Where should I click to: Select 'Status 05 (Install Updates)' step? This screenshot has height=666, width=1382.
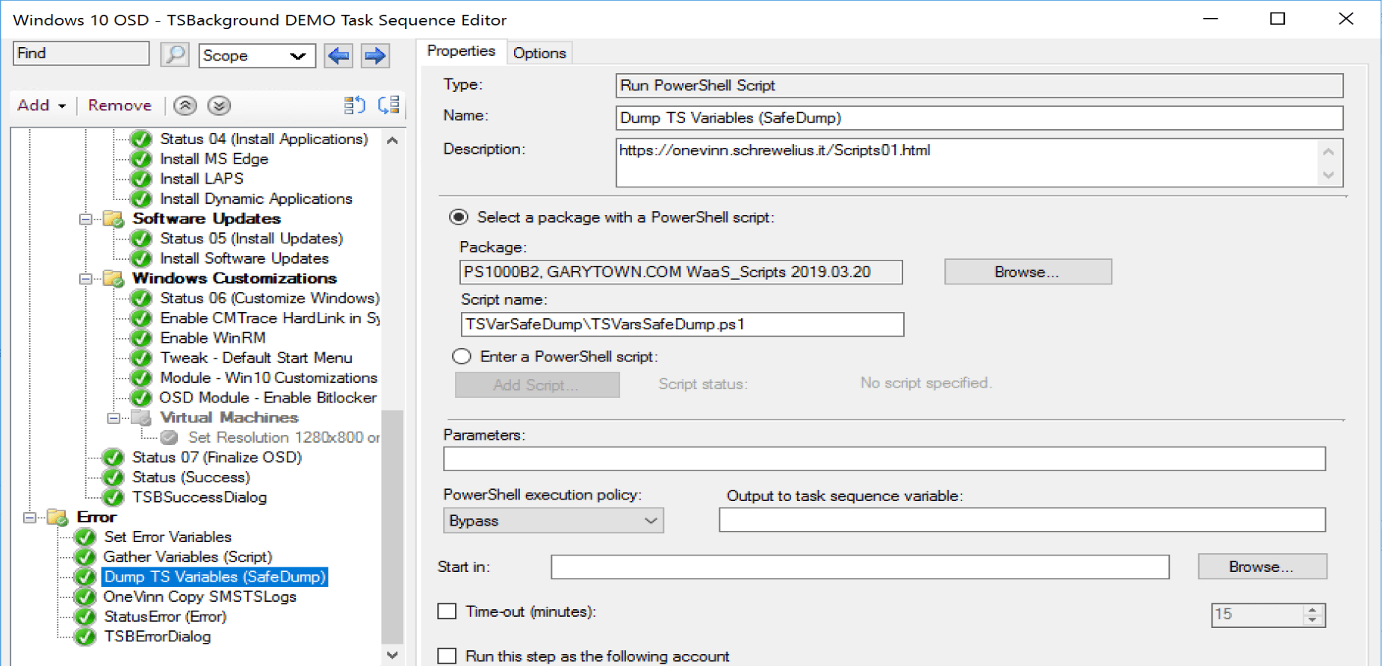point(251,238)
